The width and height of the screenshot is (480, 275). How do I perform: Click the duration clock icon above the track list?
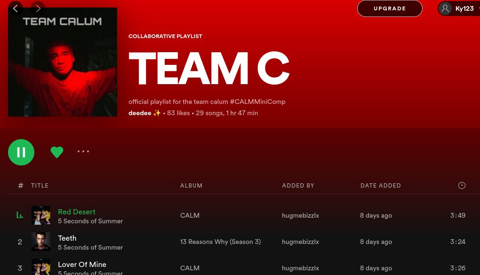pos(462,185)
